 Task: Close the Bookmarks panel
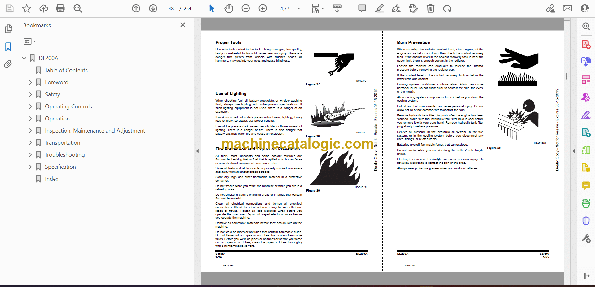pos(183,25)
